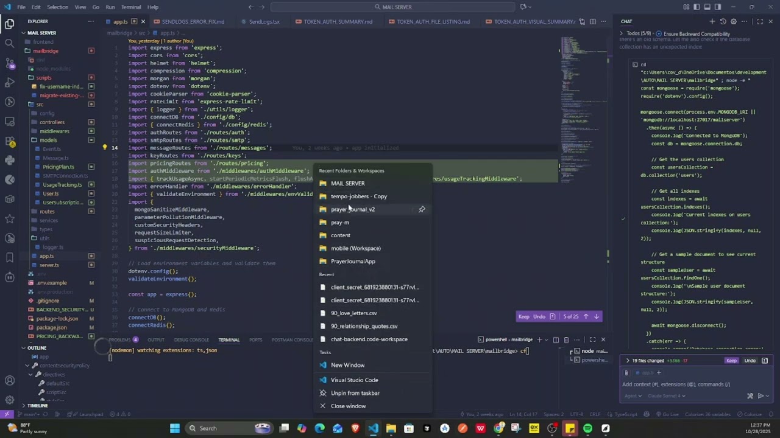Click Keep button in chat panel
Viewport: 780px width, 438px height.
(731, 361)
